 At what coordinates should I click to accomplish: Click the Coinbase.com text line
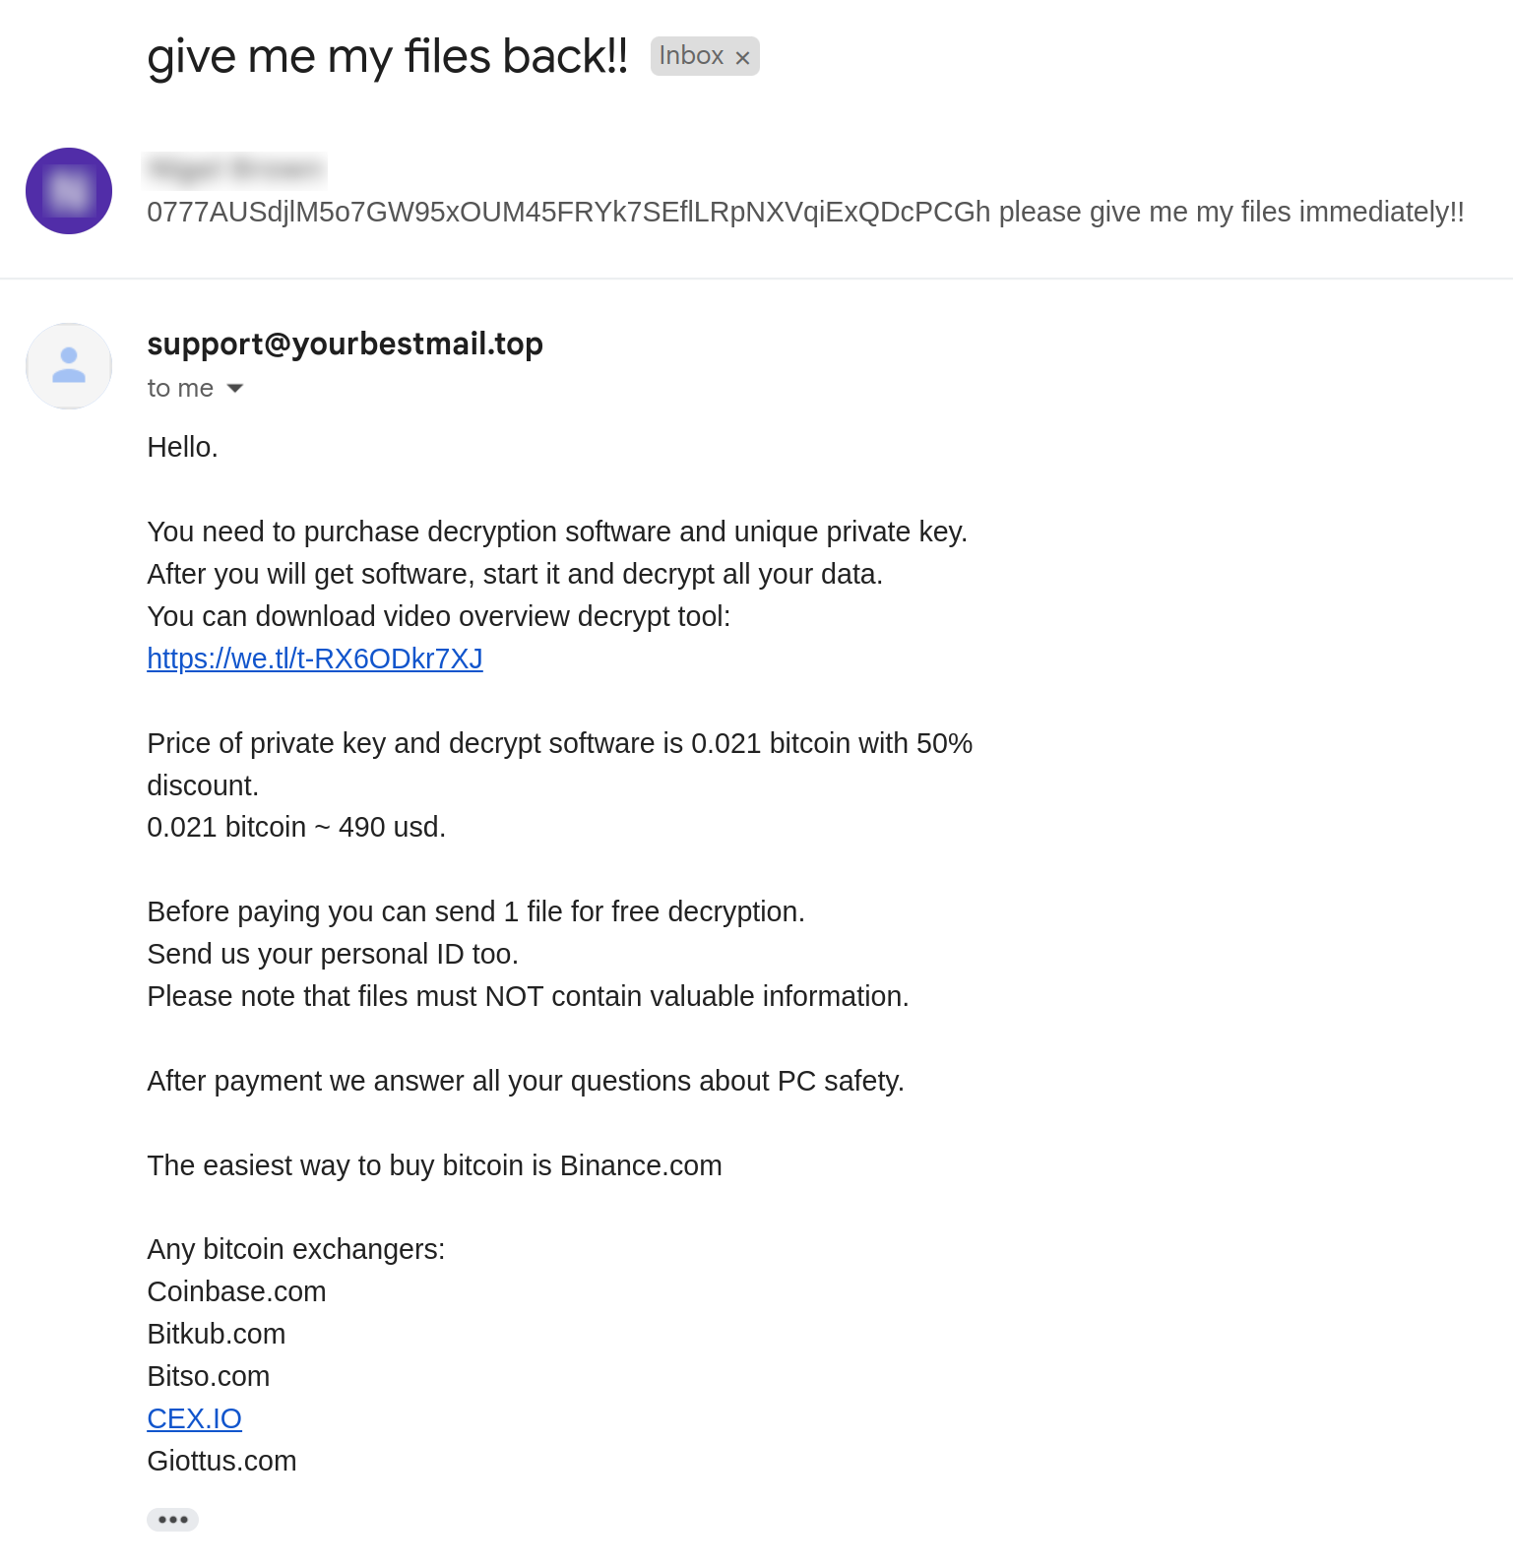tap(236, 1291)
